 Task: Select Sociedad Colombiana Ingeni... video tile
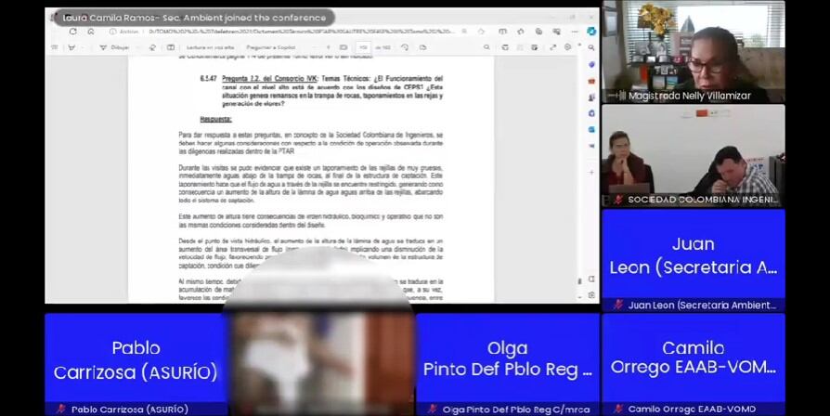point(694,156)
